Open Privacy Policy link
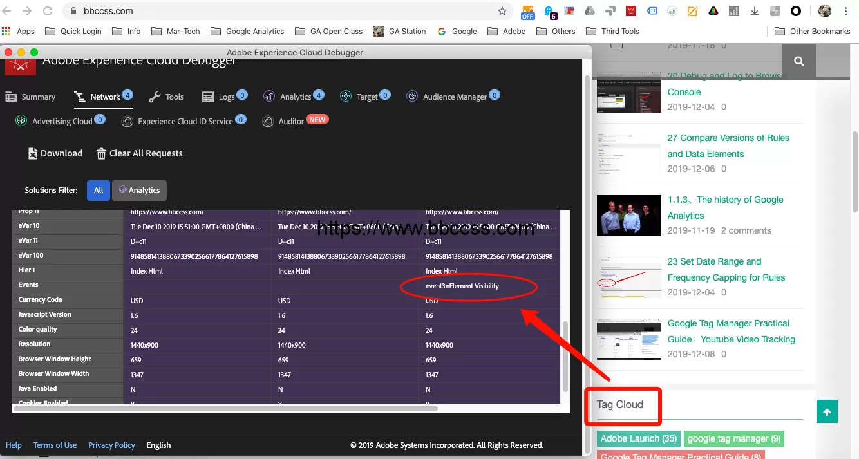859x459 pixels. pyautogui.click(x=111, y=445)
